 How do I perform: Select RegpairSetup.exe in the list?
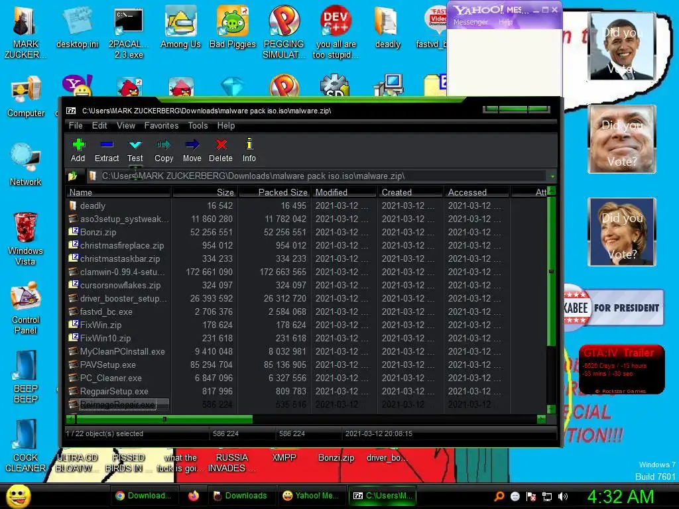[306, 391]
